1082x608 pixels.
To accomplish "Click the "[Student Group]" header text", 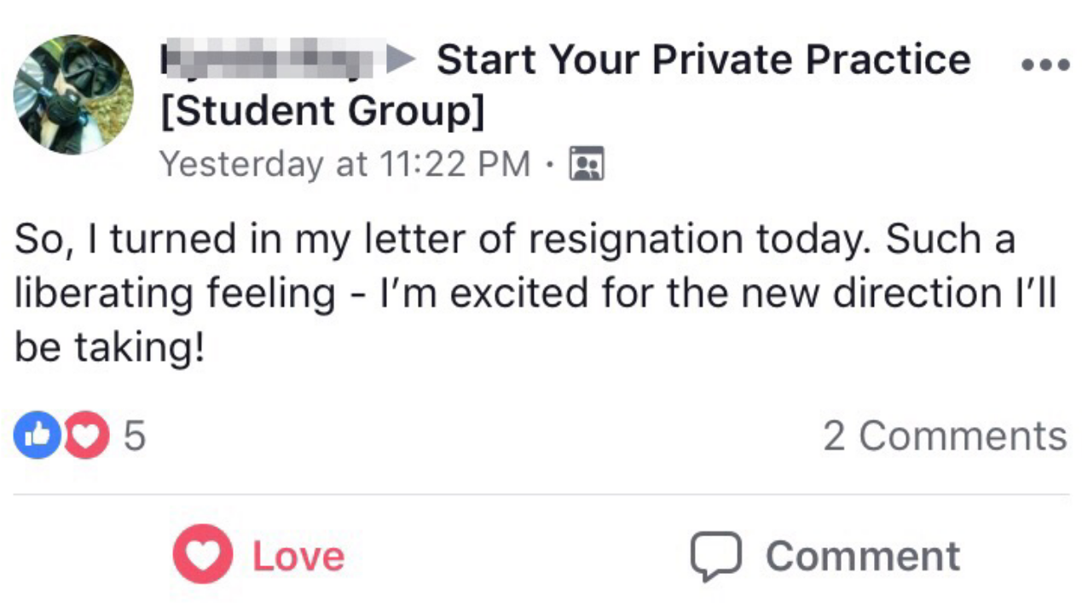I will [x=322, y=112].
